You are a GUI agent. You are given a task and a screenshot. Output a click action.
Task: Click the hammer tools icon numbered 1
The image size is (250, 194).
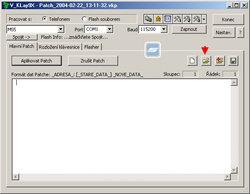(x=177, y=19)
